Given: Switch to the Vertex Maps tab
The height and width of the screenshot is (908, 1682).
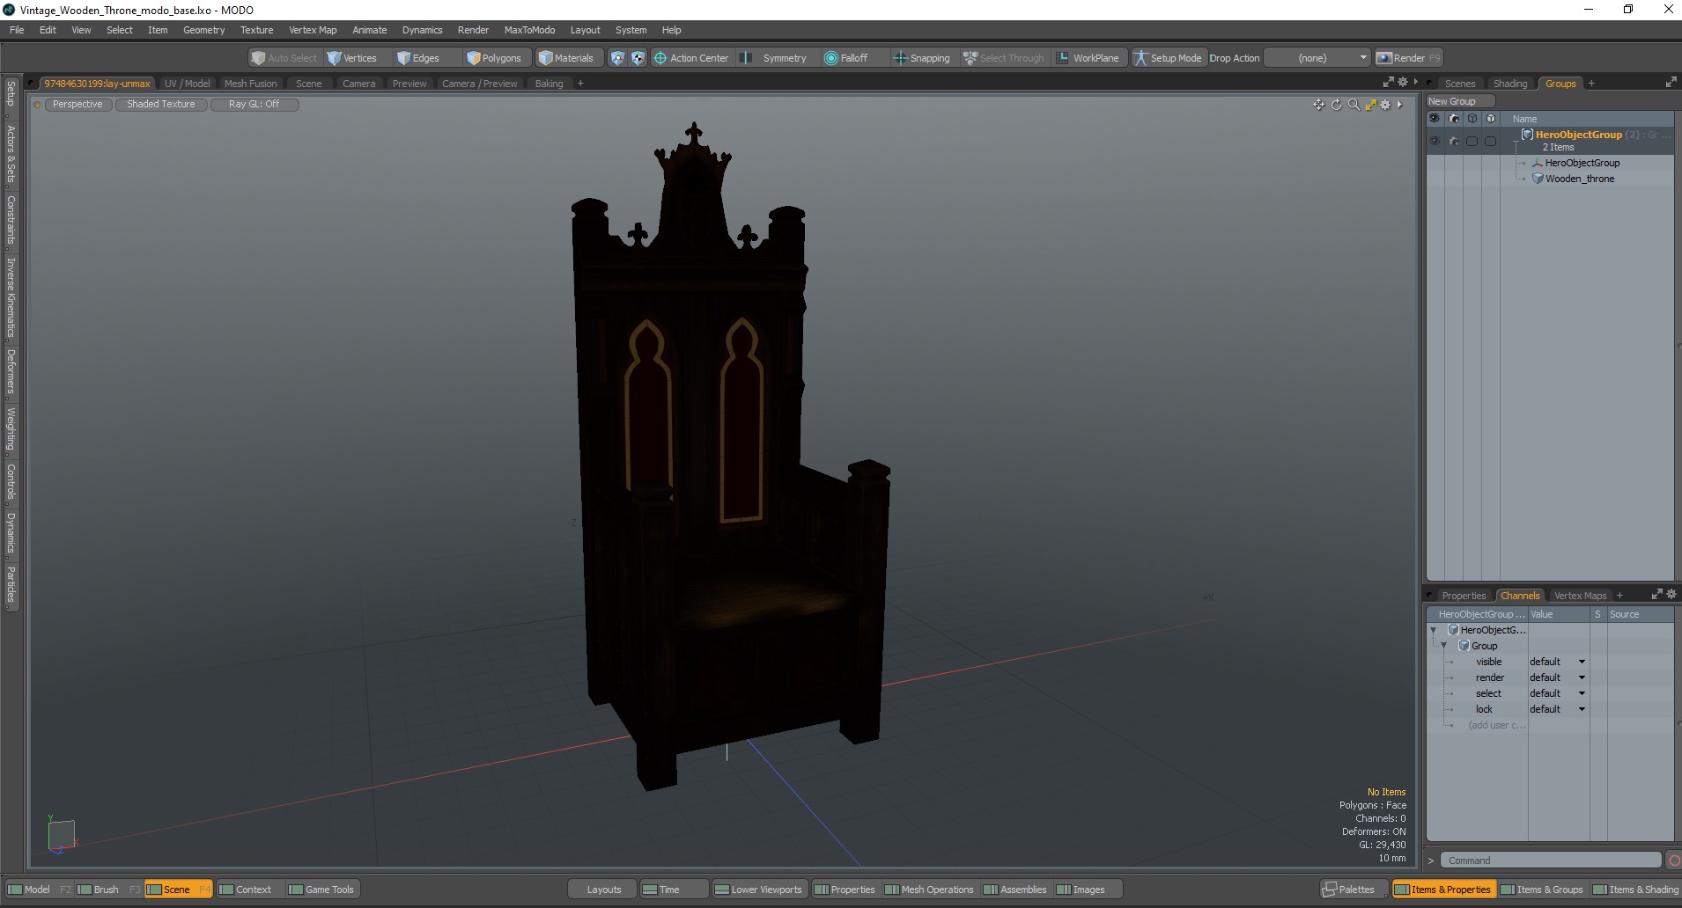Looking at the screenshot, I should pos(1580,596).
